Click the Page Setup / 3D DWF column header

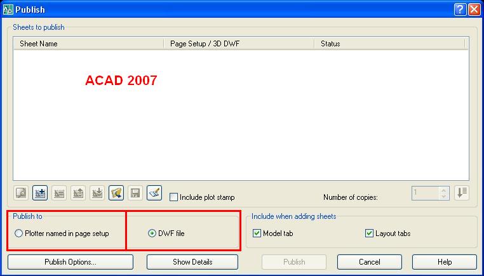[239, 44]
